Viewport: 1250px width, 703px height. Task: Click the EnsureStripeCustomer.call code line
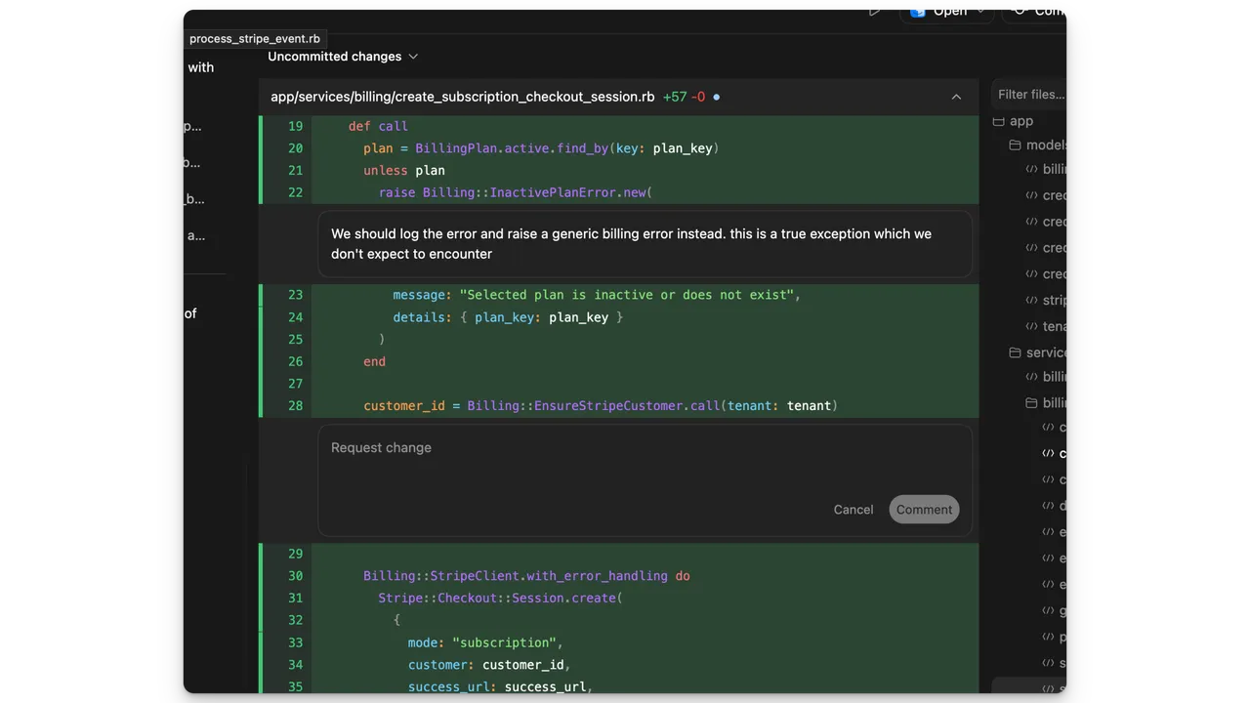[601, 406]
